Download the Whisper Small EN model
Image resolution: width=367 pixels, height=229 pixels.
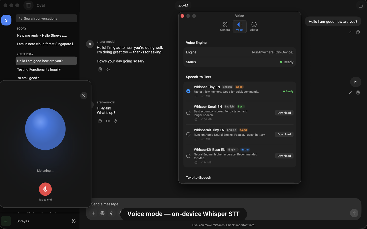point(284,113)
